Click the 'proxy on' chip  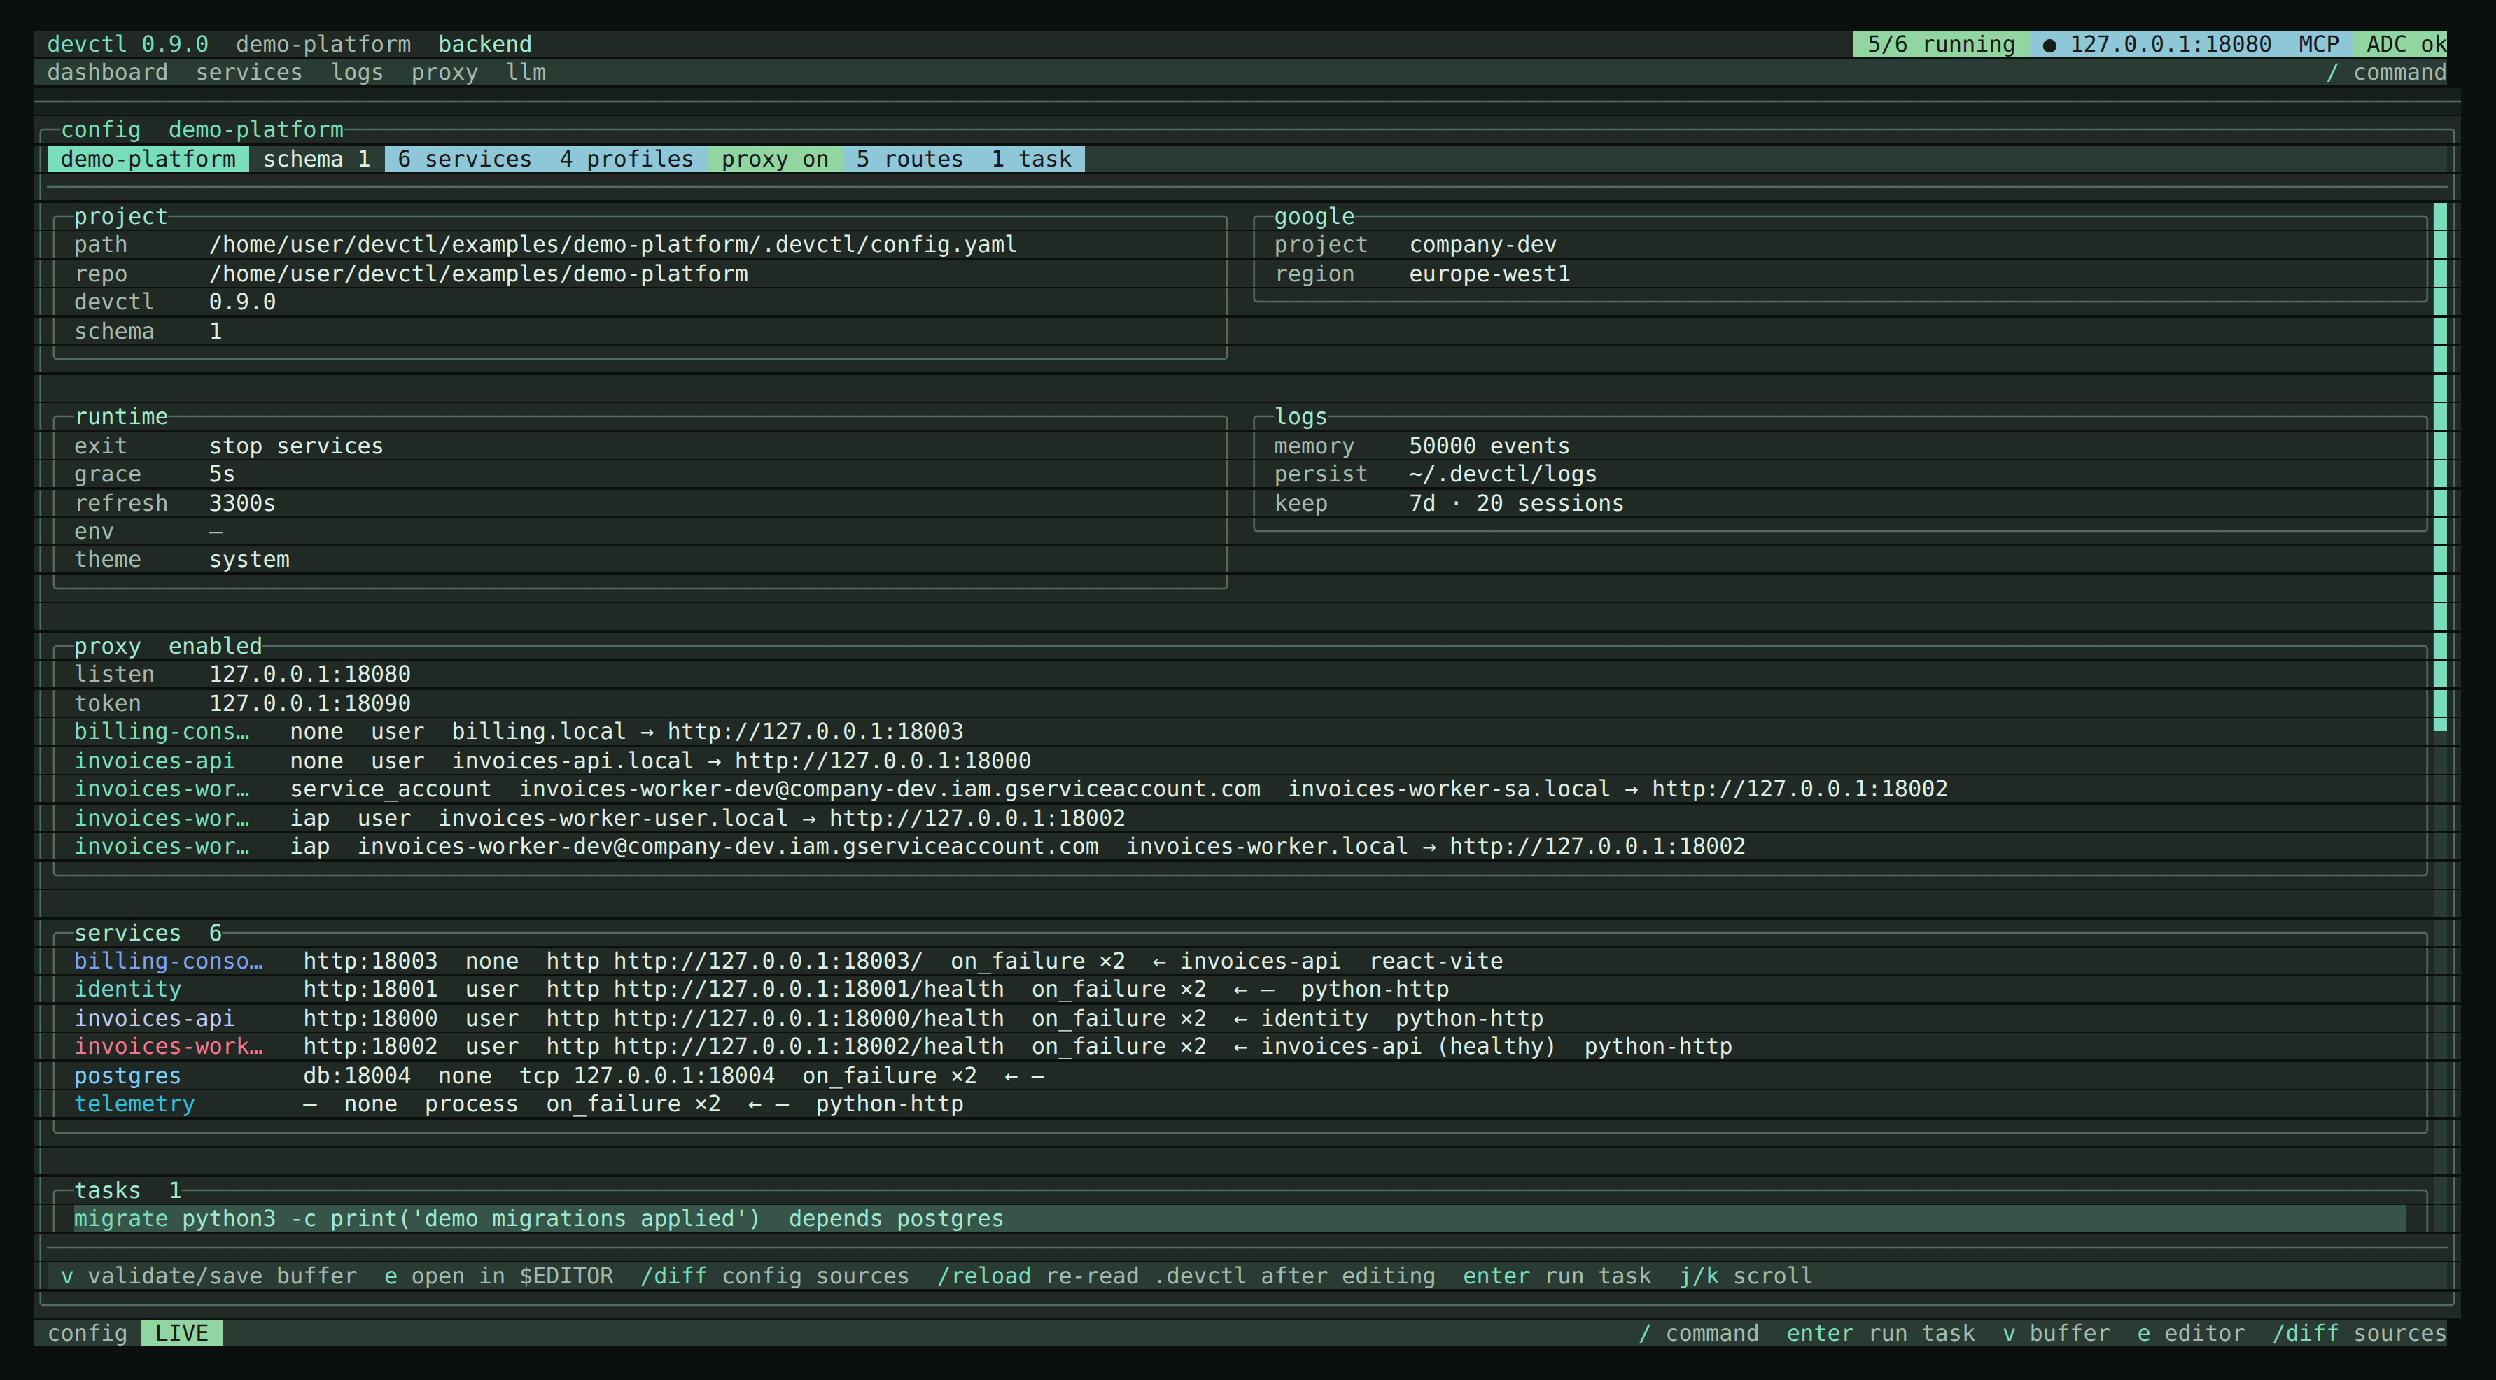[775, 159]
